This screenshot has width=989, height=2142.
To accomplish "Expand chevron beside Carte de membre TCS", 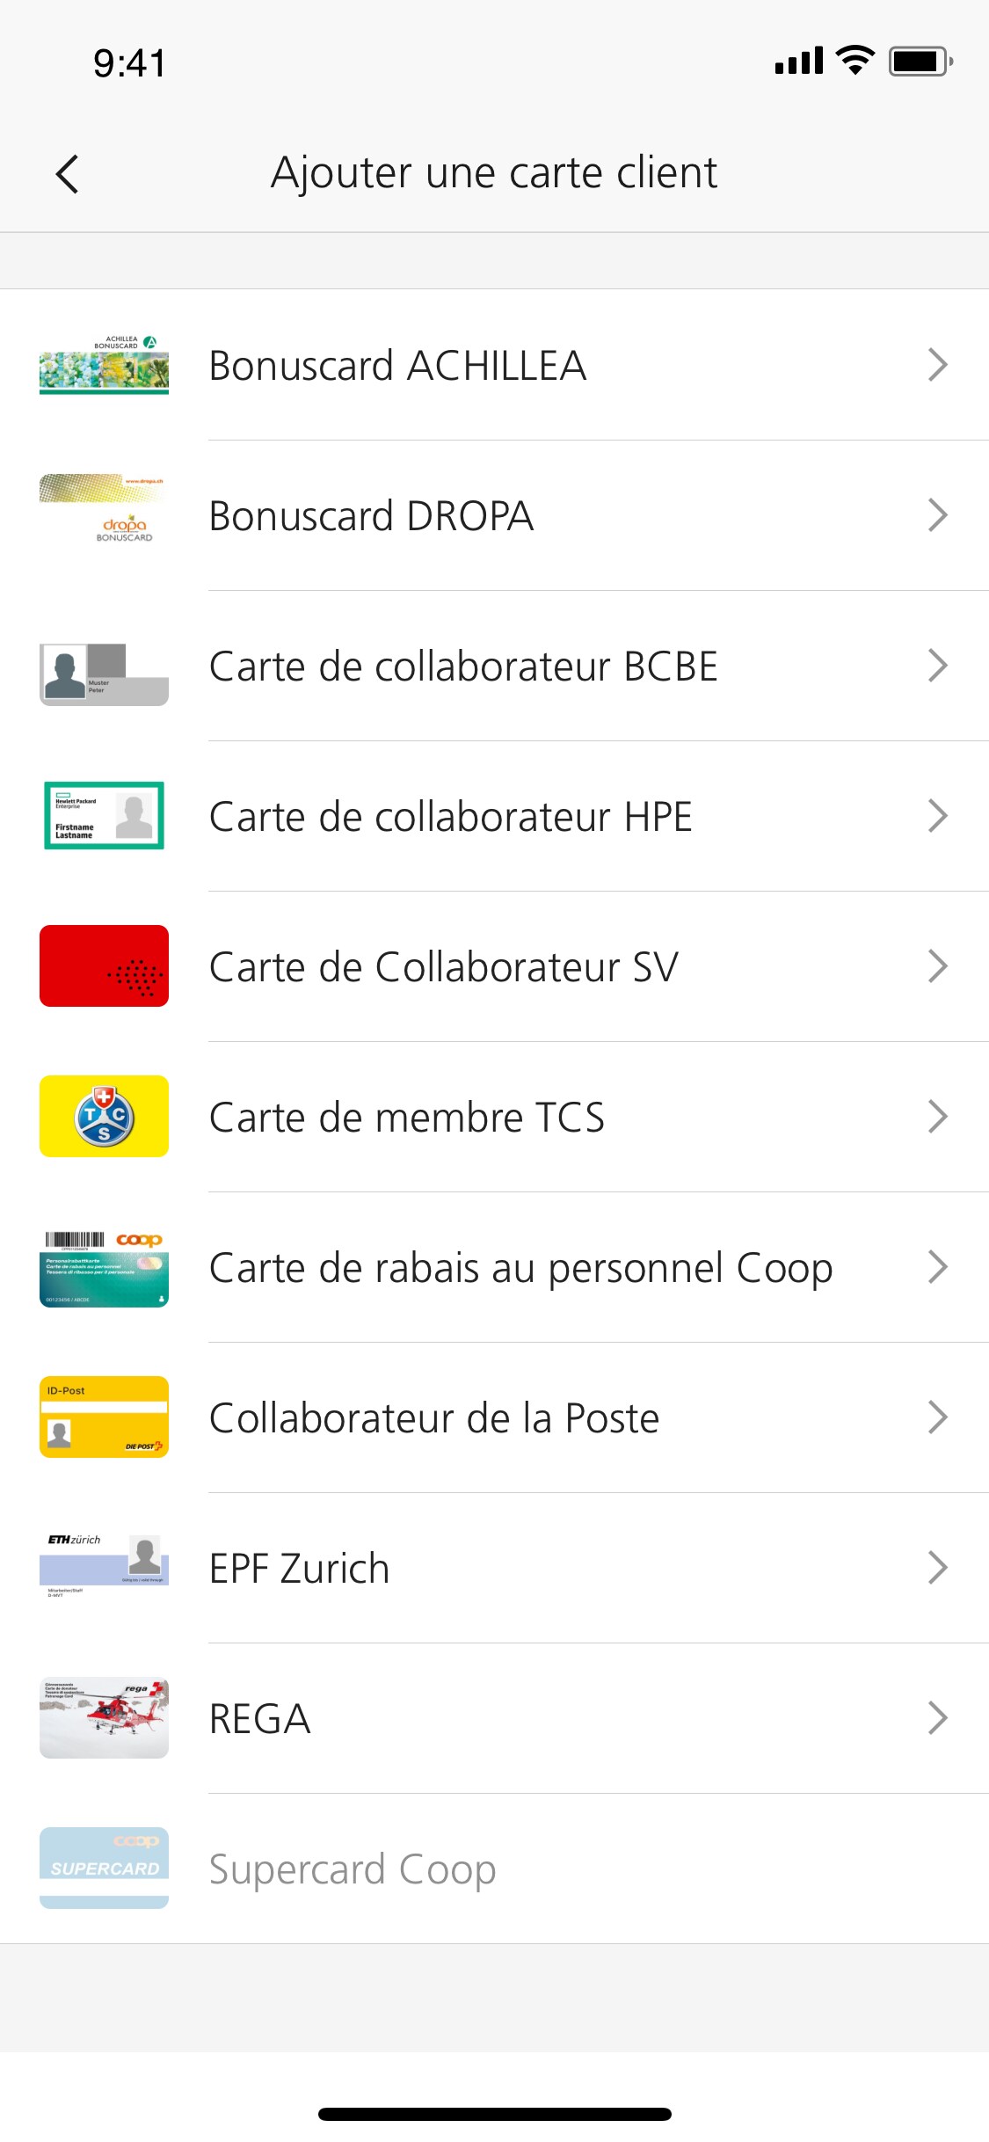I will (937, 1117).
